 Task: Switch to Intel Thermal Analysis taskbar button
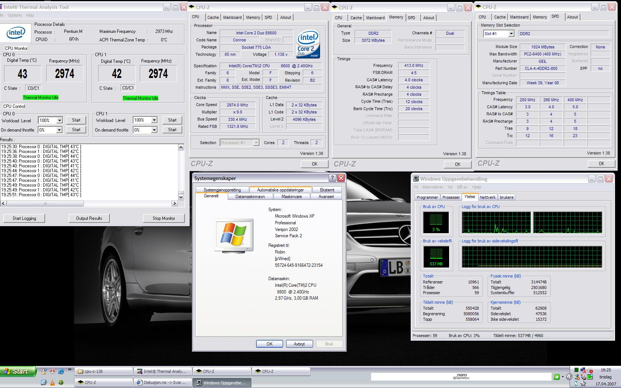click(x=163, y=371)
